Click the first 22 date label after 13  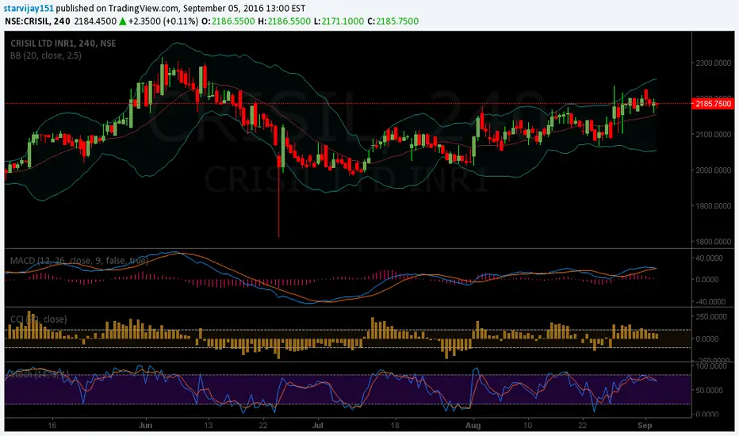(x=263, y=425)
